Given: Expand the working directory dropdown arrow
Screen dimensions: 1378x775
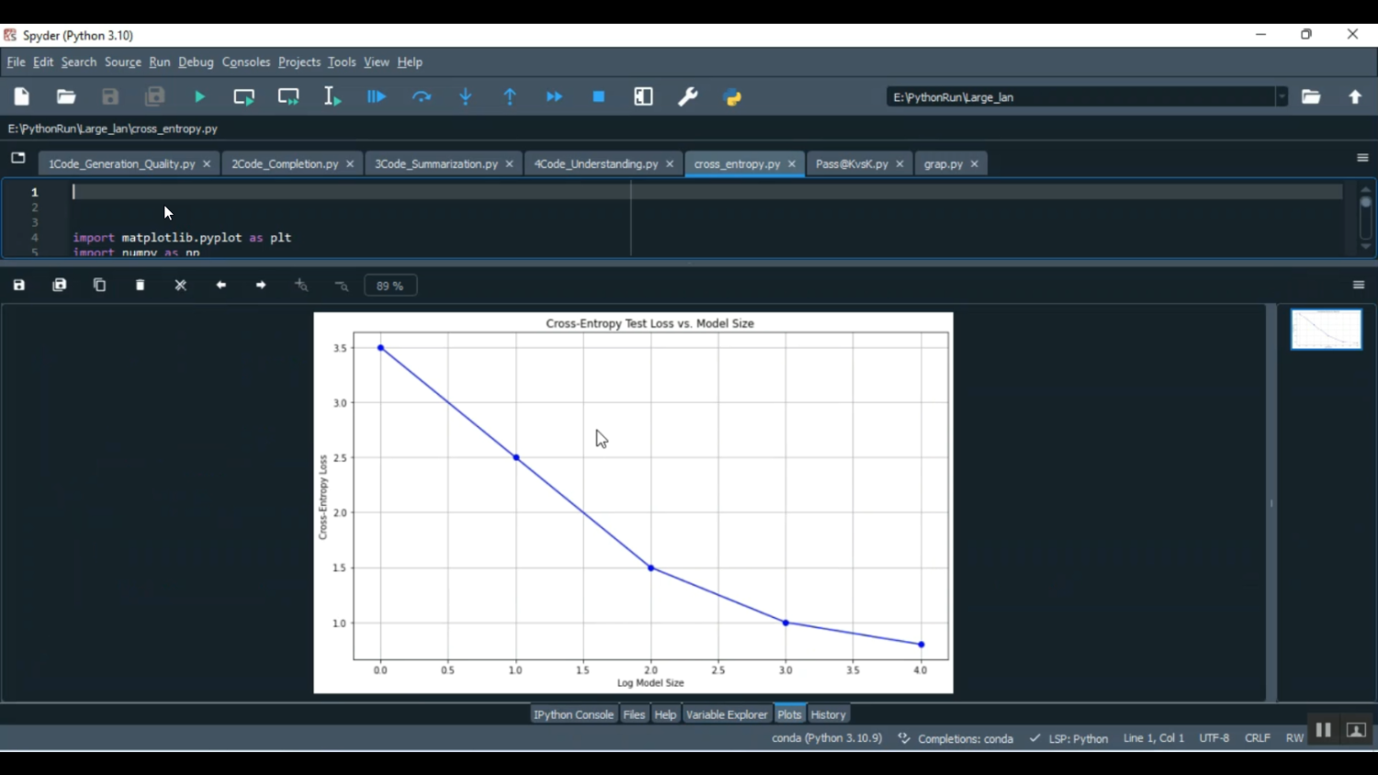Looking at the screenshot, I should pyautogui.click(x=1282, y=97).
